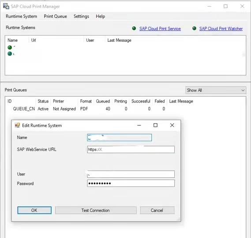Select first runtime system green status icon
The height and width of the screenshot is (238, 251).
pyautogui.click(x=10, y=47)
